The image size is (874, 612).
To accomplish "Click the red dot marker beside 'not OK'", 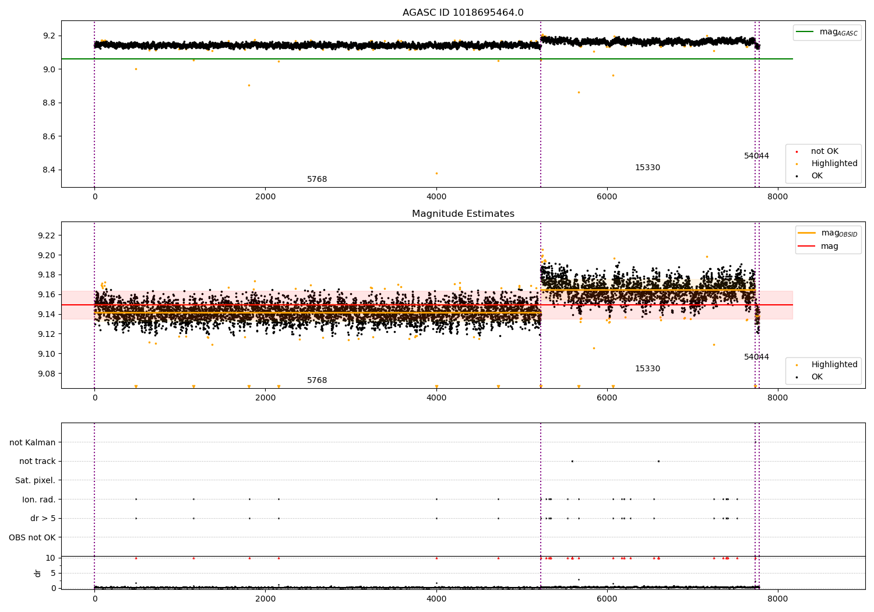I will click(x=797, y=152).
